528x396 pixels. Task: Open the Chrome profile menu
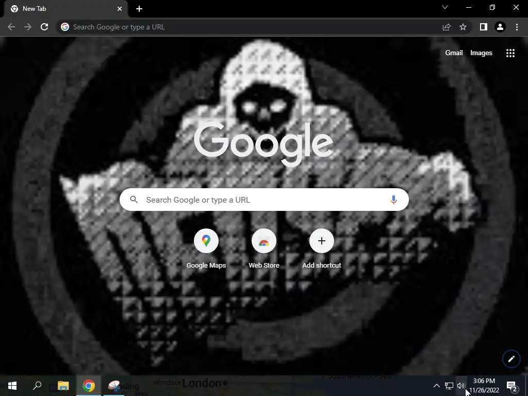[500, 27]
